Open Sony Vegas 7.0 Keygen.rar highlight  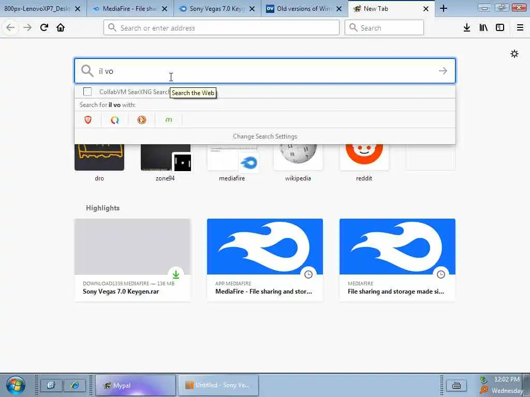point(132,260)
